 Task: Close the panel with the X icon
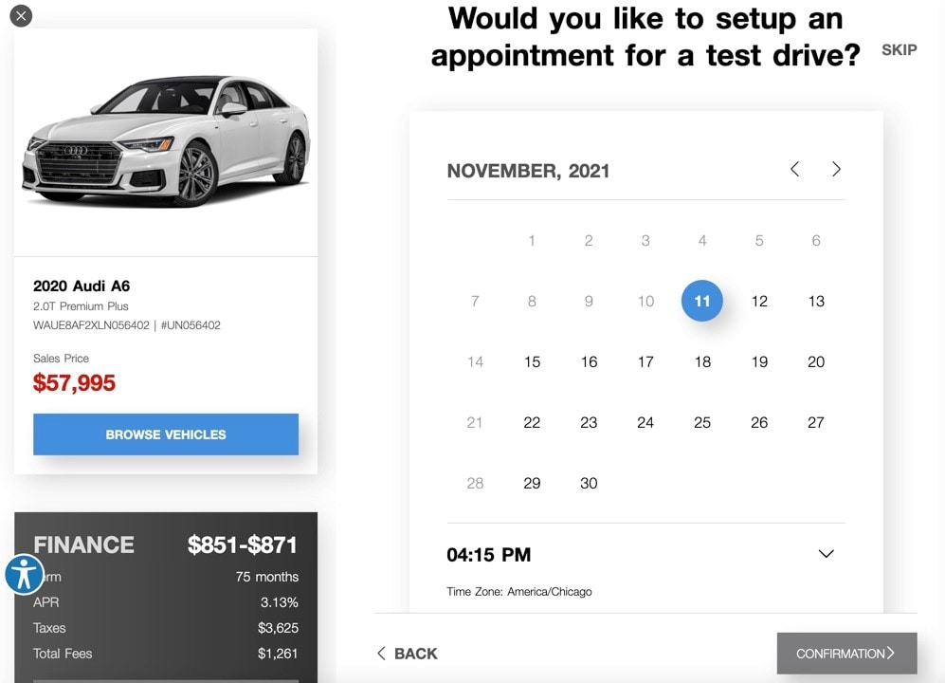[21, 16]
